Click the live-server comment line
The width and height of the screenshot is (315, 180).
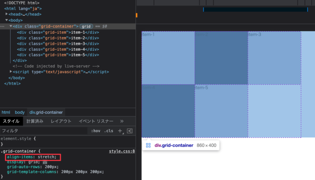point(56,66)
